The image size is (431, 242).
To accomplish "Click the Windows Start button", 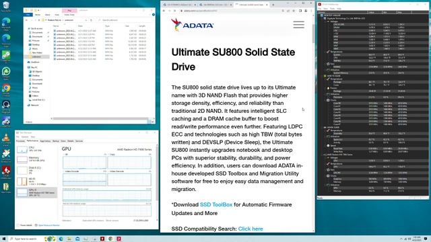I will point(4,239).
